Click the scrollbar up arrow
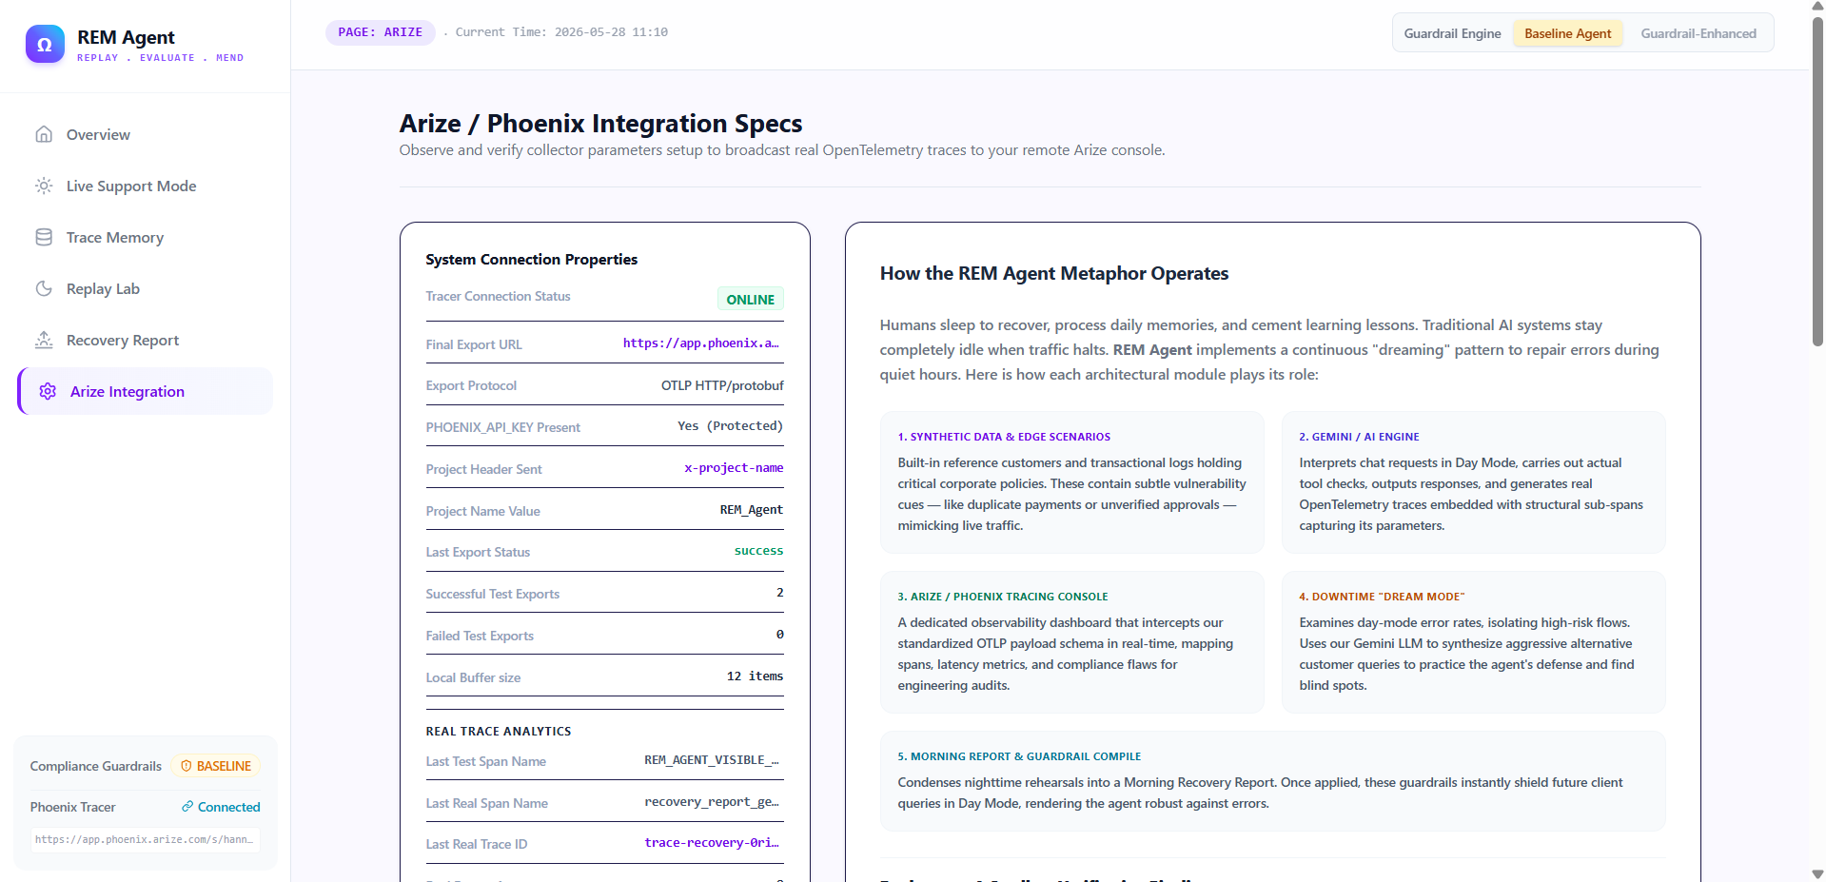This screenshot has height=882, width=1826. (1817, 7)
